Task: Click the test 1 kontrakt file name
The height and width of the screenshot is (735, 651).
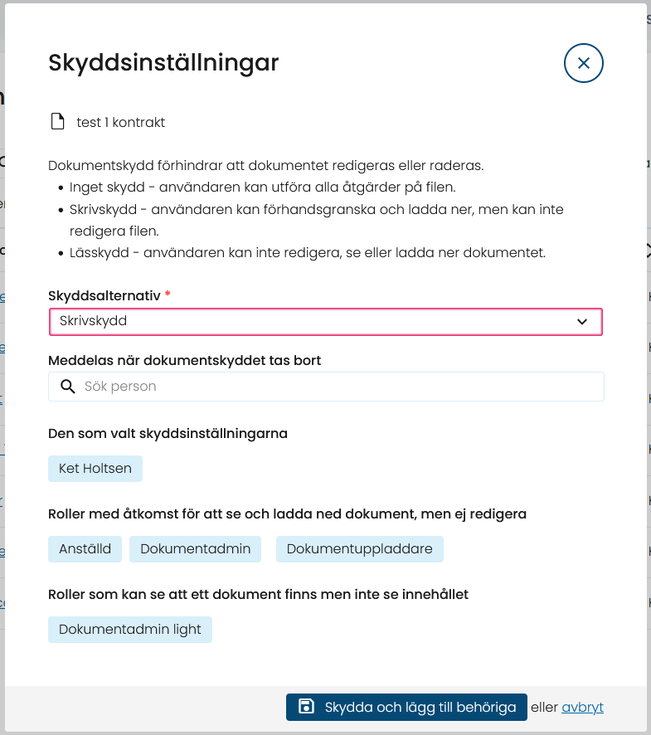Action: 121,122
